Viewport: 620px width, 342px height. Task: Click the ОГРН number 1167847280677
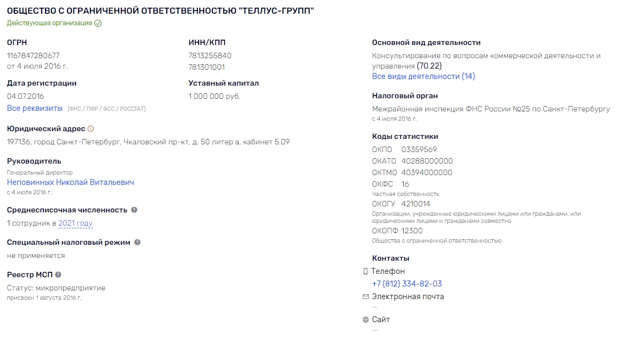point(33,55)
